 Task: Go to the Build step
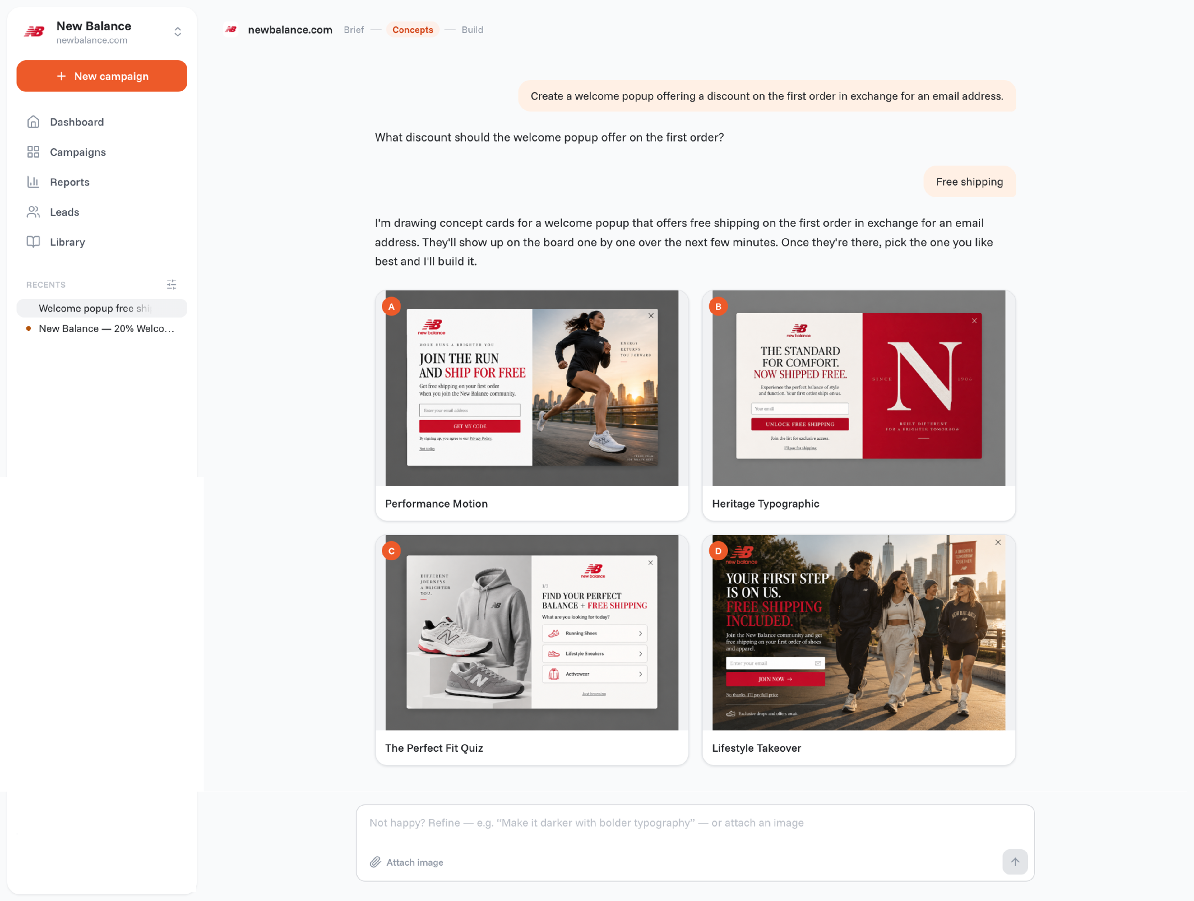click(x=472, y=30)
